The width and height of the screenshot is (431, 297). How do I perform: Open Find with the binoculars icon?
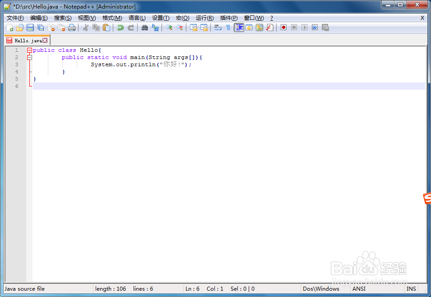(144, 28)
